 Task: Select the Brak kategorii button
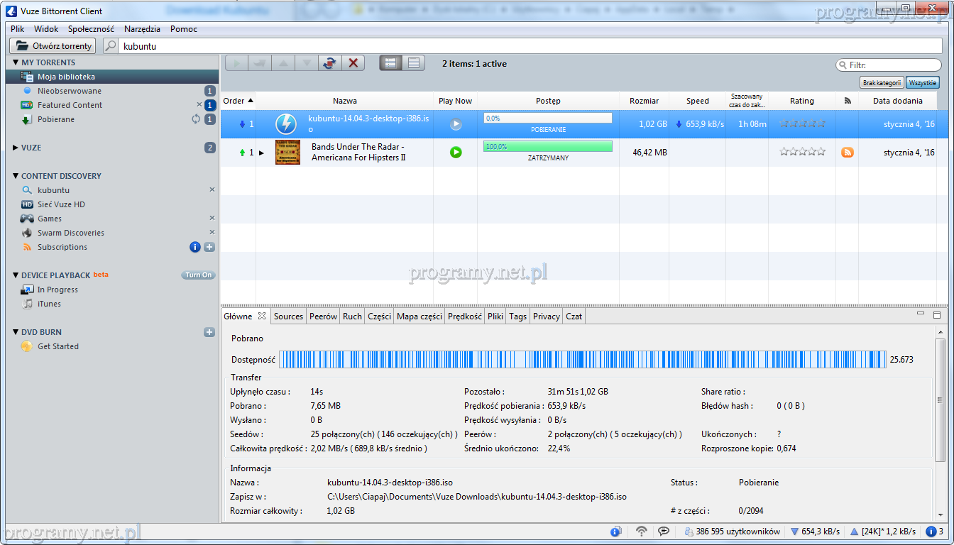[882, 83]
